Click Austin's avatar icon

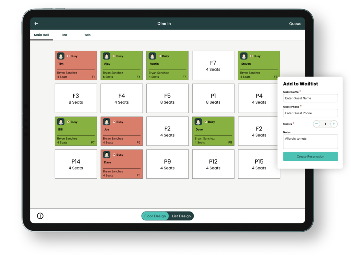click(152, 56)
